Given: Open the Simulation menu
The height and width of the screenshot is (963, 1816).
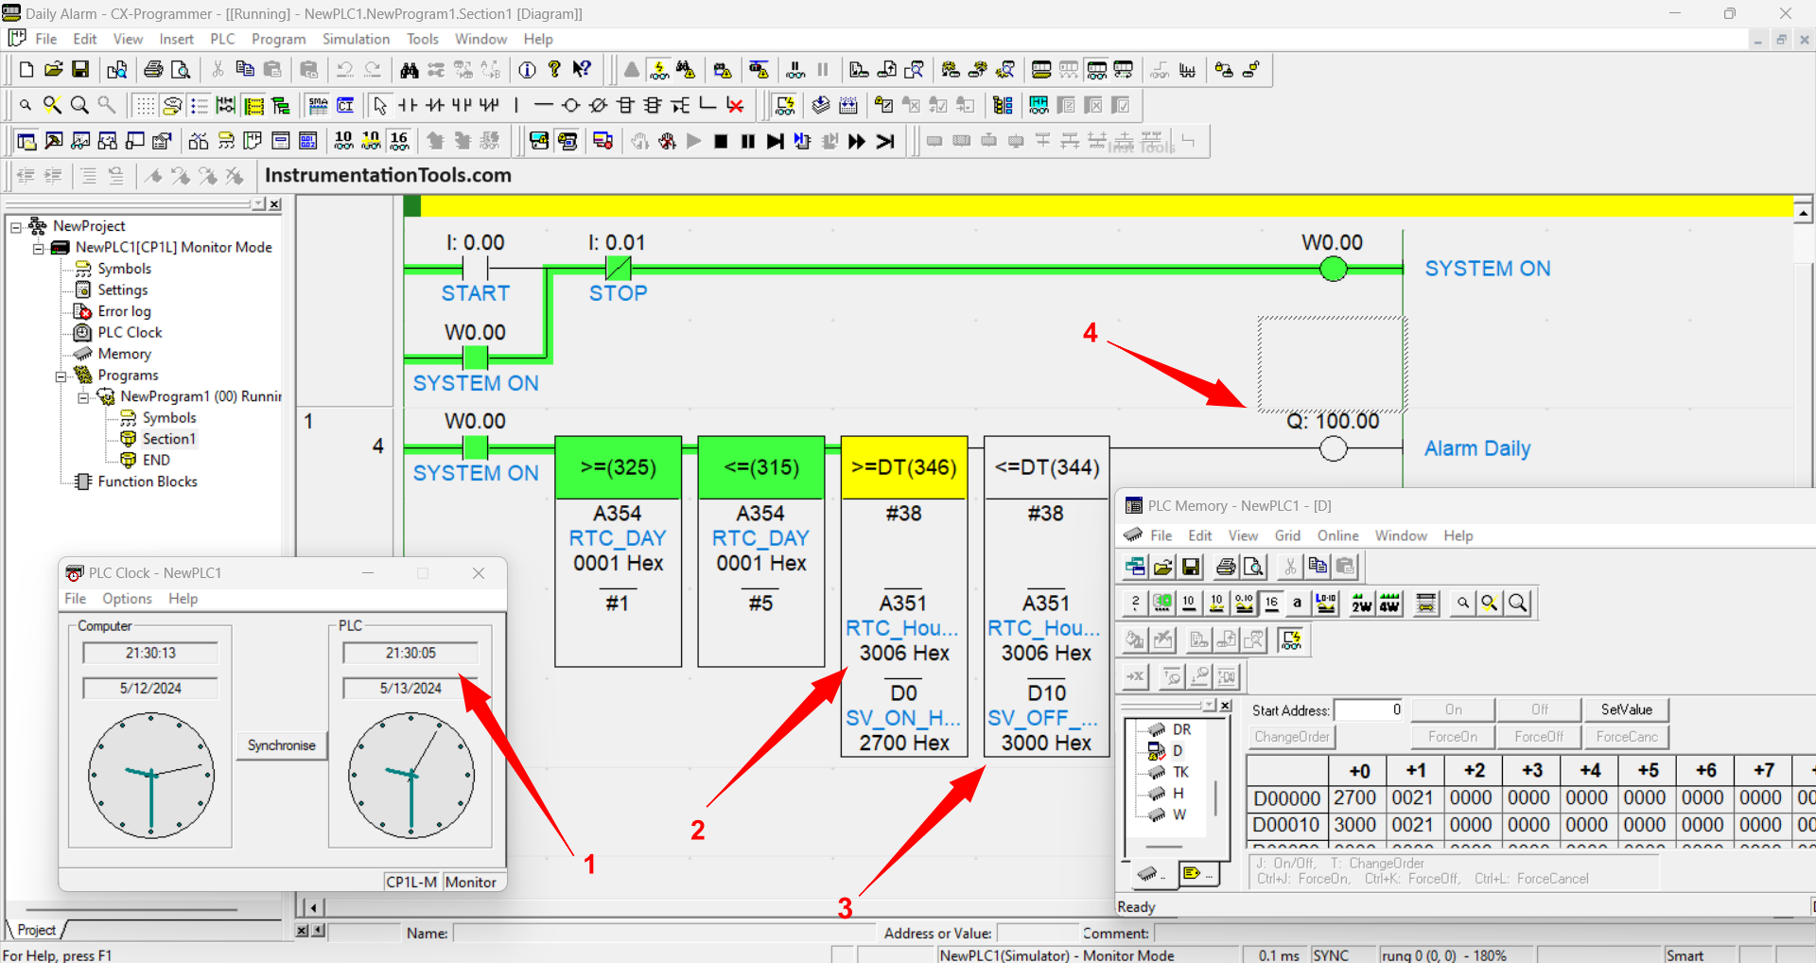Looking at the screenshot, I should (356, 39).
